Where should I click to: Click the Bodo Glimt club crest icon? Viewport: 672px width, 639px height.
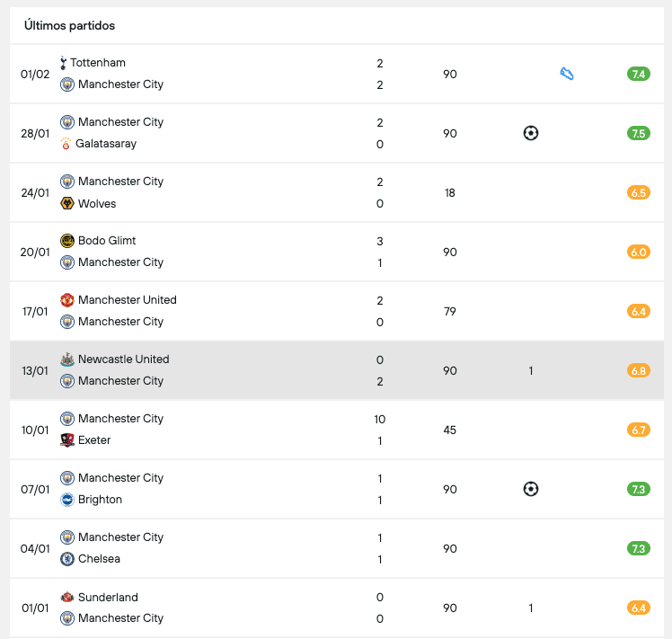[x=67, y=241]
